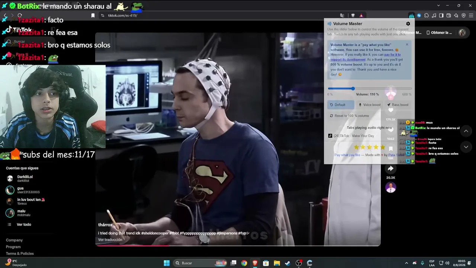Expand the Program footer section

point(13,247)
